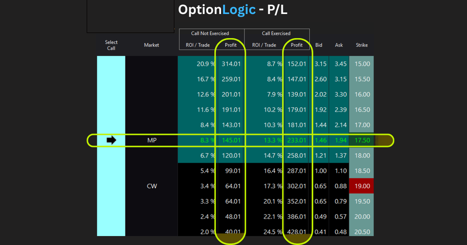Screen dimensions: 467x245
Task: Click the highlighted 17.50 strike cell
Action: pyautogui.click(x=361, y=140)
